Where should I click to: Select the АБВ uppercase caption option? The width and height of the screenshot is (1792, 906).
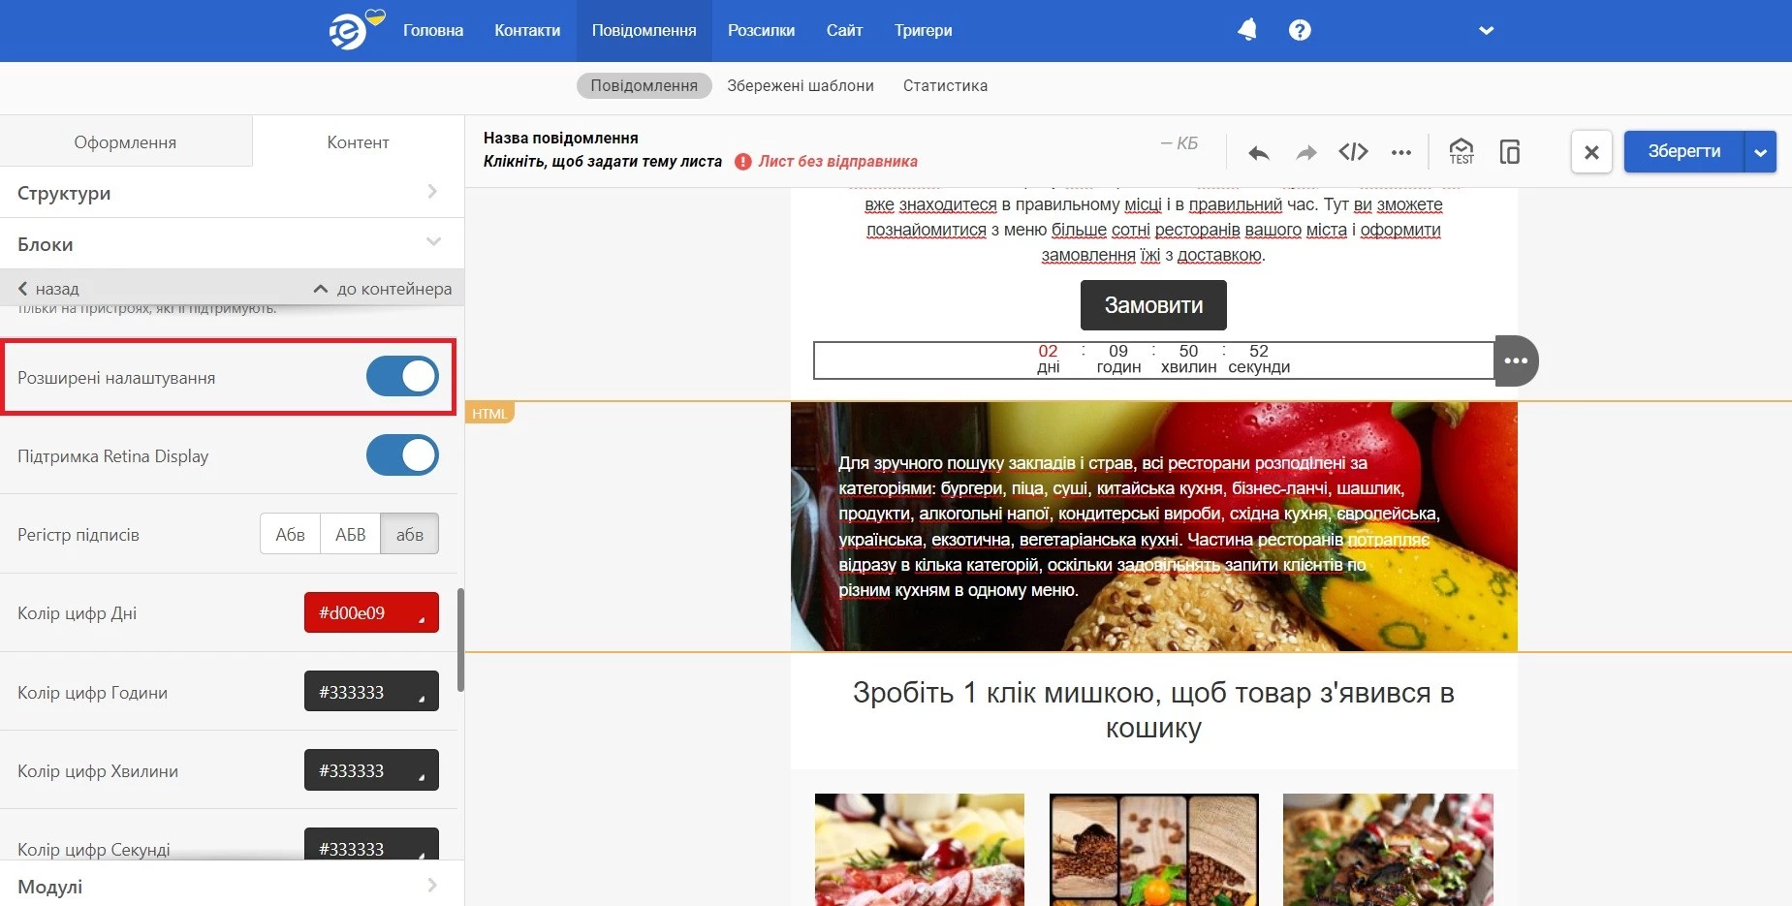tap(351, 534)
